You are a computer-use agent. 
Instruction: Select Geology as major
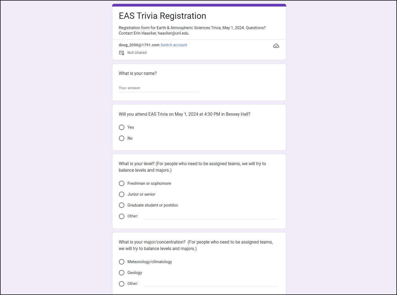122,273
